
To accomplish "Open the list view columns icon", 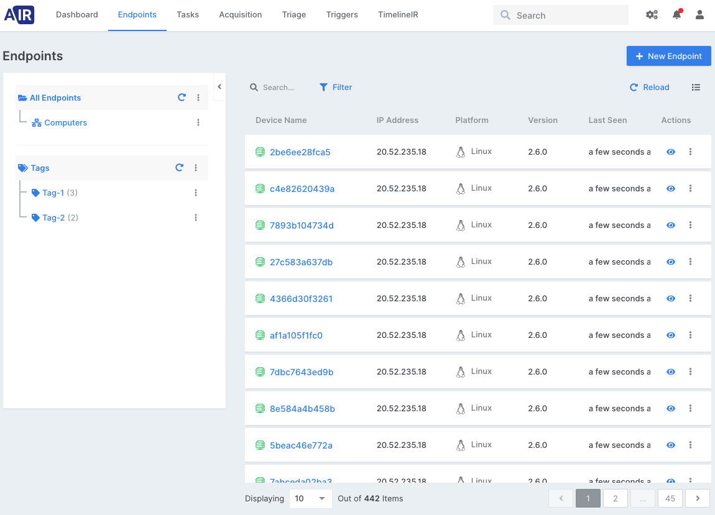I will point(696,88).
